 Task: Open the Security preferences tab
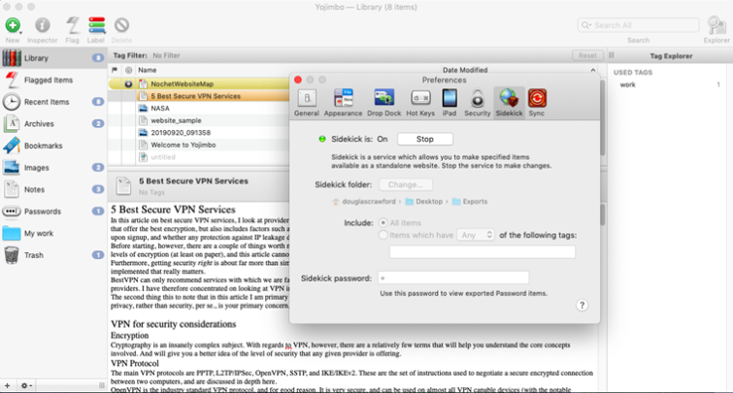(478, 103)
